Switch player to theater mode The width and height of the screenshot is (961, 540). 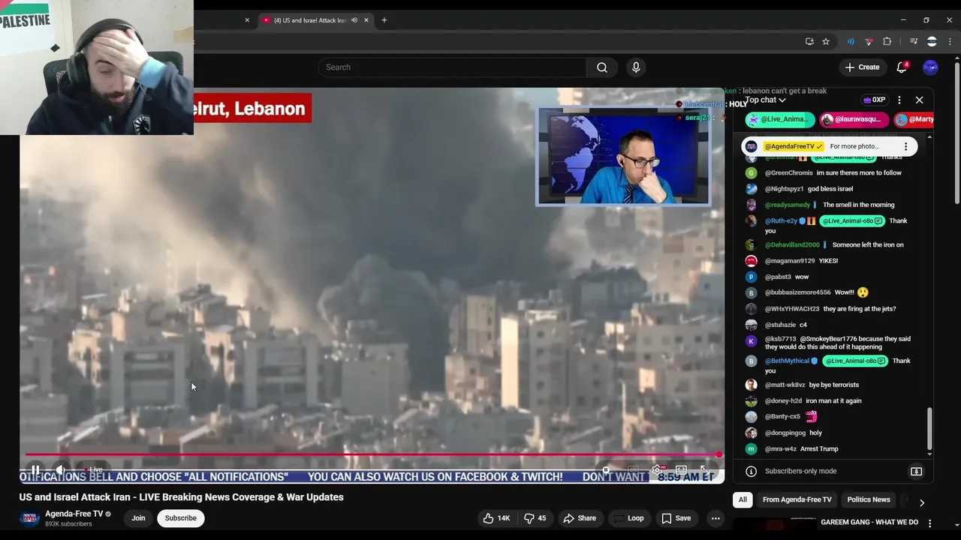681,470
